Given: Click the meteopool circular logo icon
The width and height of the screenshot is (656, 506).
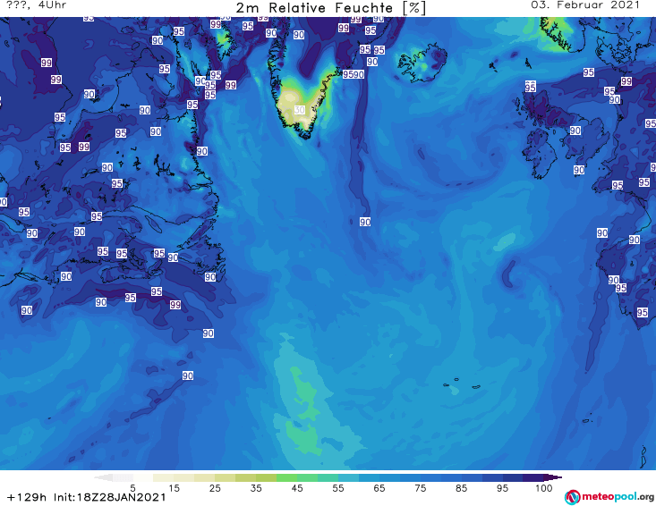Looking at the screenshot, I should point(572,497).
